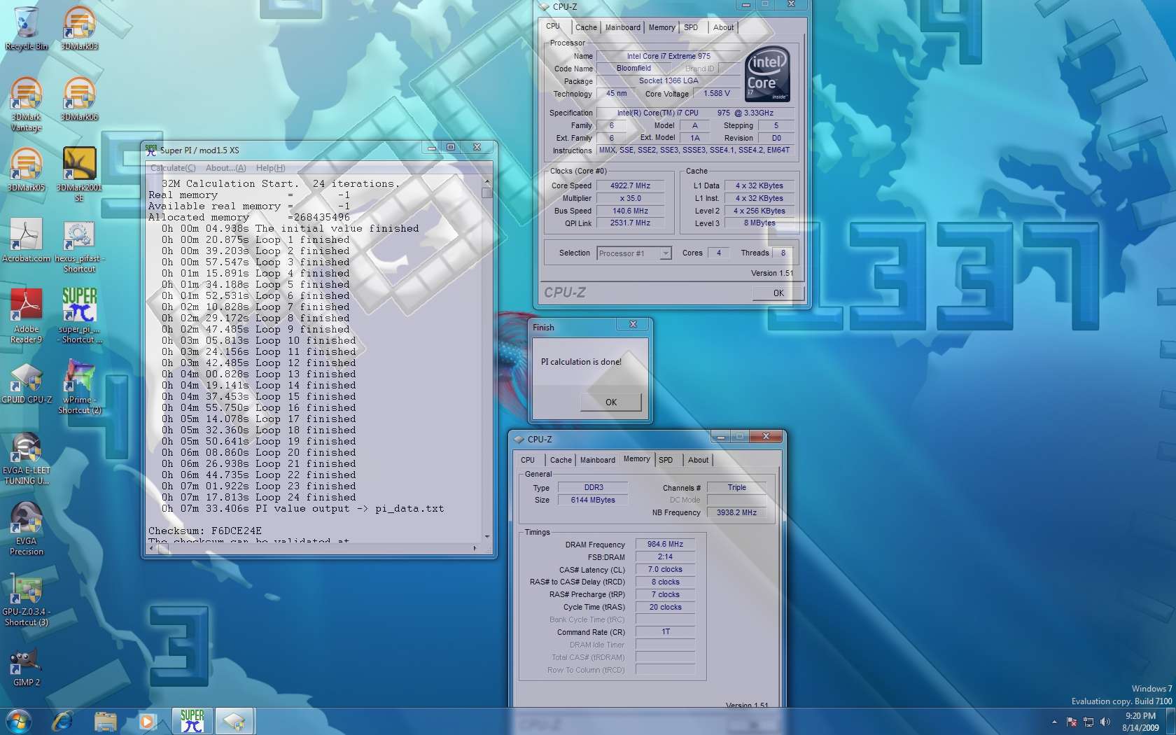Image resolution: width=1176 pixels, height=735 pixels.
Task: Click the Show desktop strip
Action: click(x=1171, y=721)
